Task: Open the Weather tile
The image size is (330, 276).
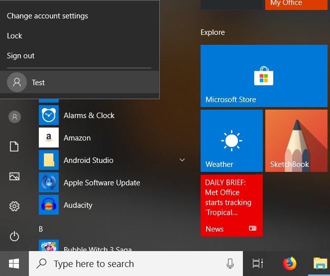Action: tap(231, 141)
